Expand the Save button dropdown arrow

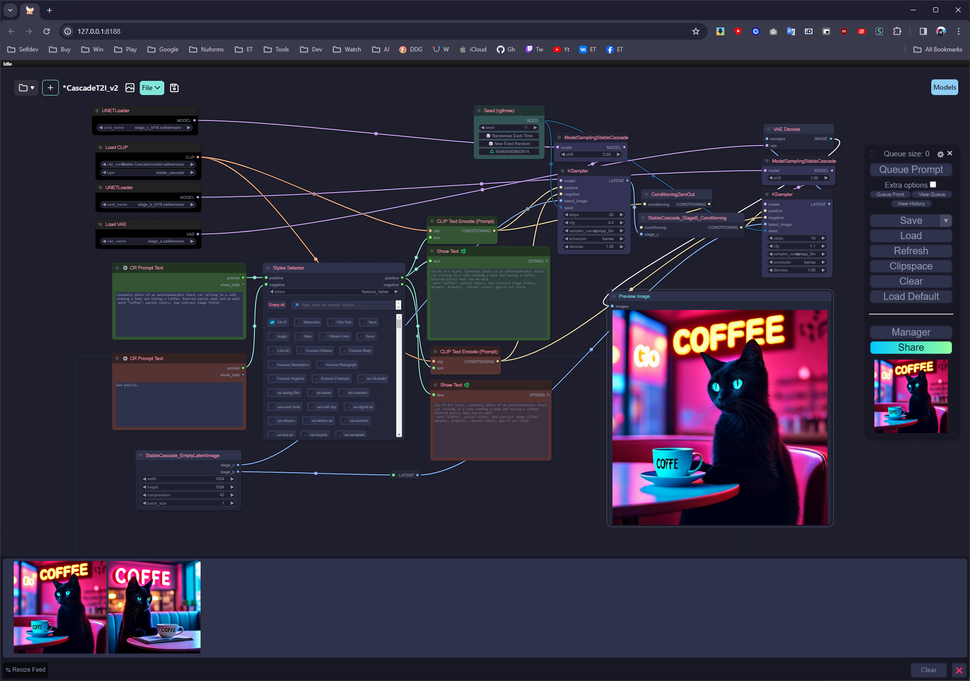(x=946, y=221)
